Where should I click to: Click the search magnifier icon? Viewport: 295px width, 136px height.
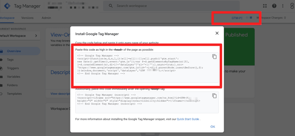point(111,6)
